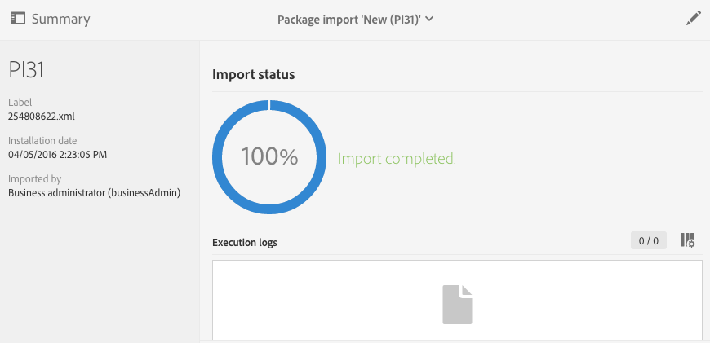Click the 100% circular progress ring
The width and height of the screenshot is (710, 343).
coord(269,157)
